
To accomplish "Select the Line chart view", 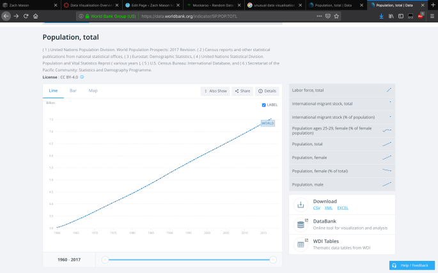I will [53, 91].
